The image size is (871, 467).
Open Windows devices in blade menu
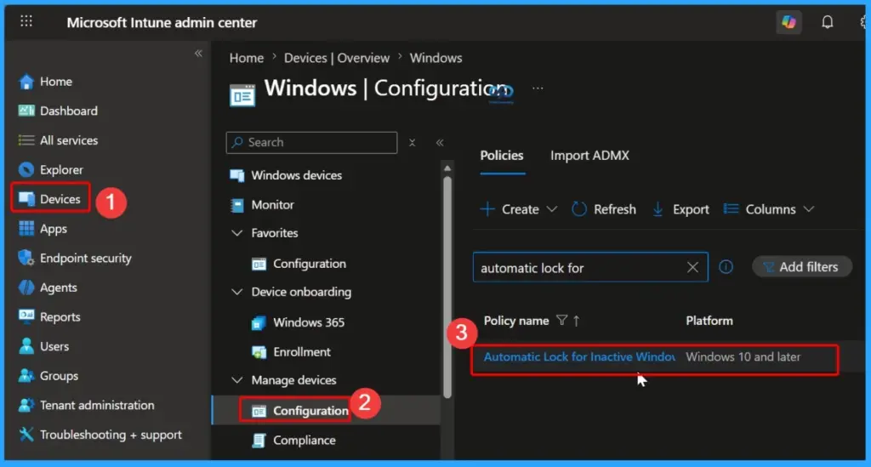click(x=297, y=175)
